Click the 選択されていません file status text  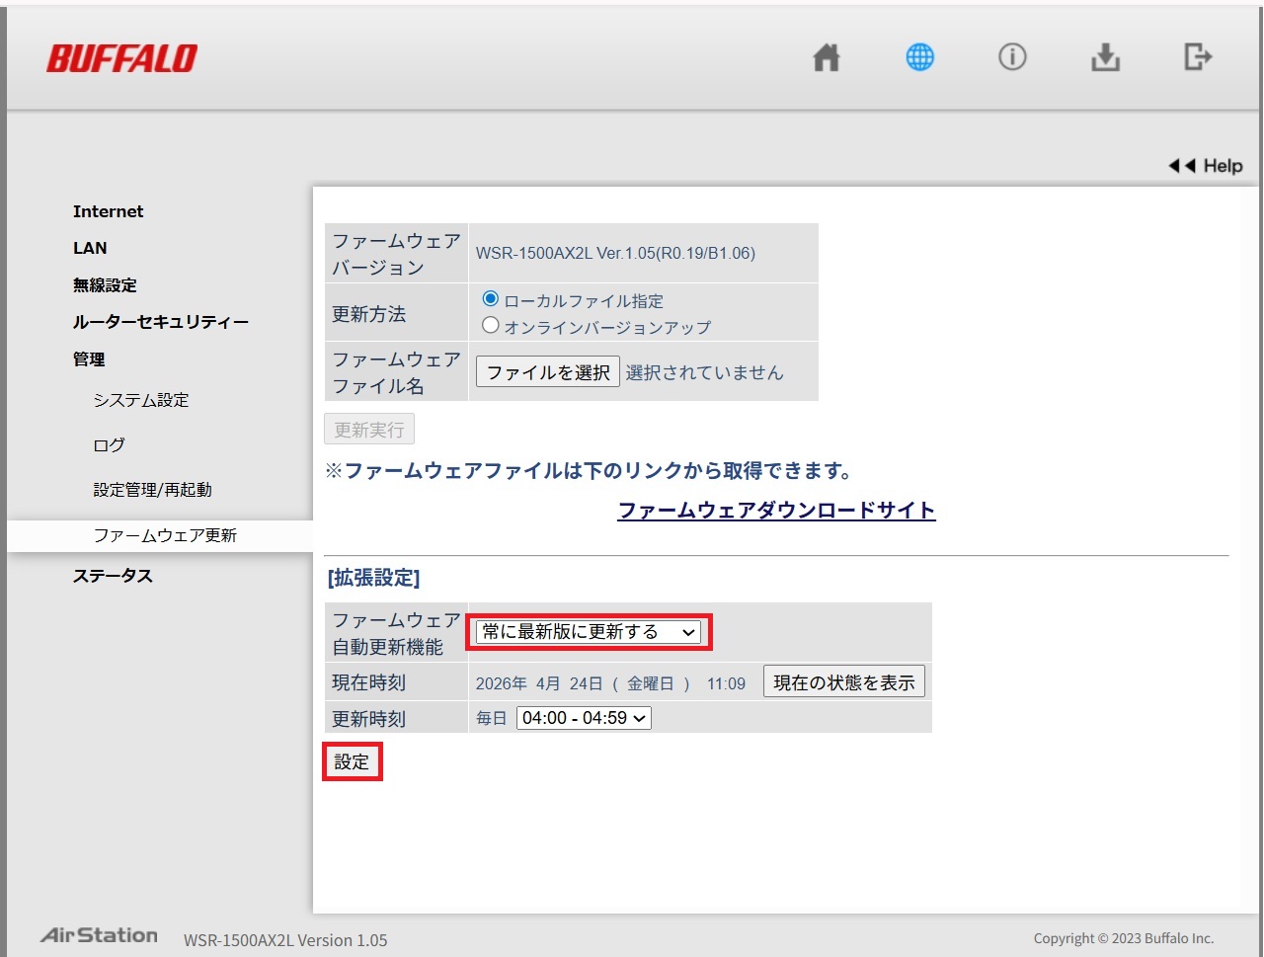(704, 372)
